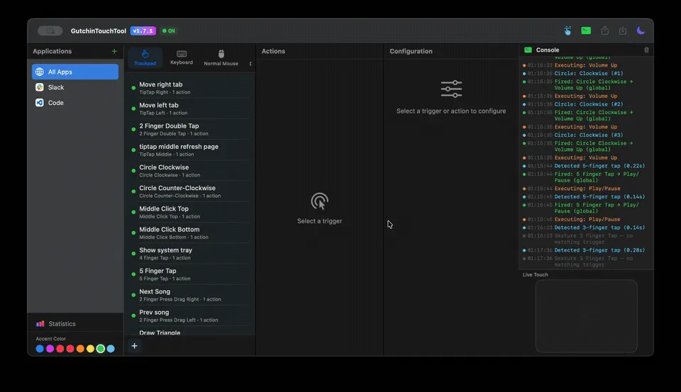
Task: Toggle the live touch hand icon in toolbar
Action: [567, 30]
